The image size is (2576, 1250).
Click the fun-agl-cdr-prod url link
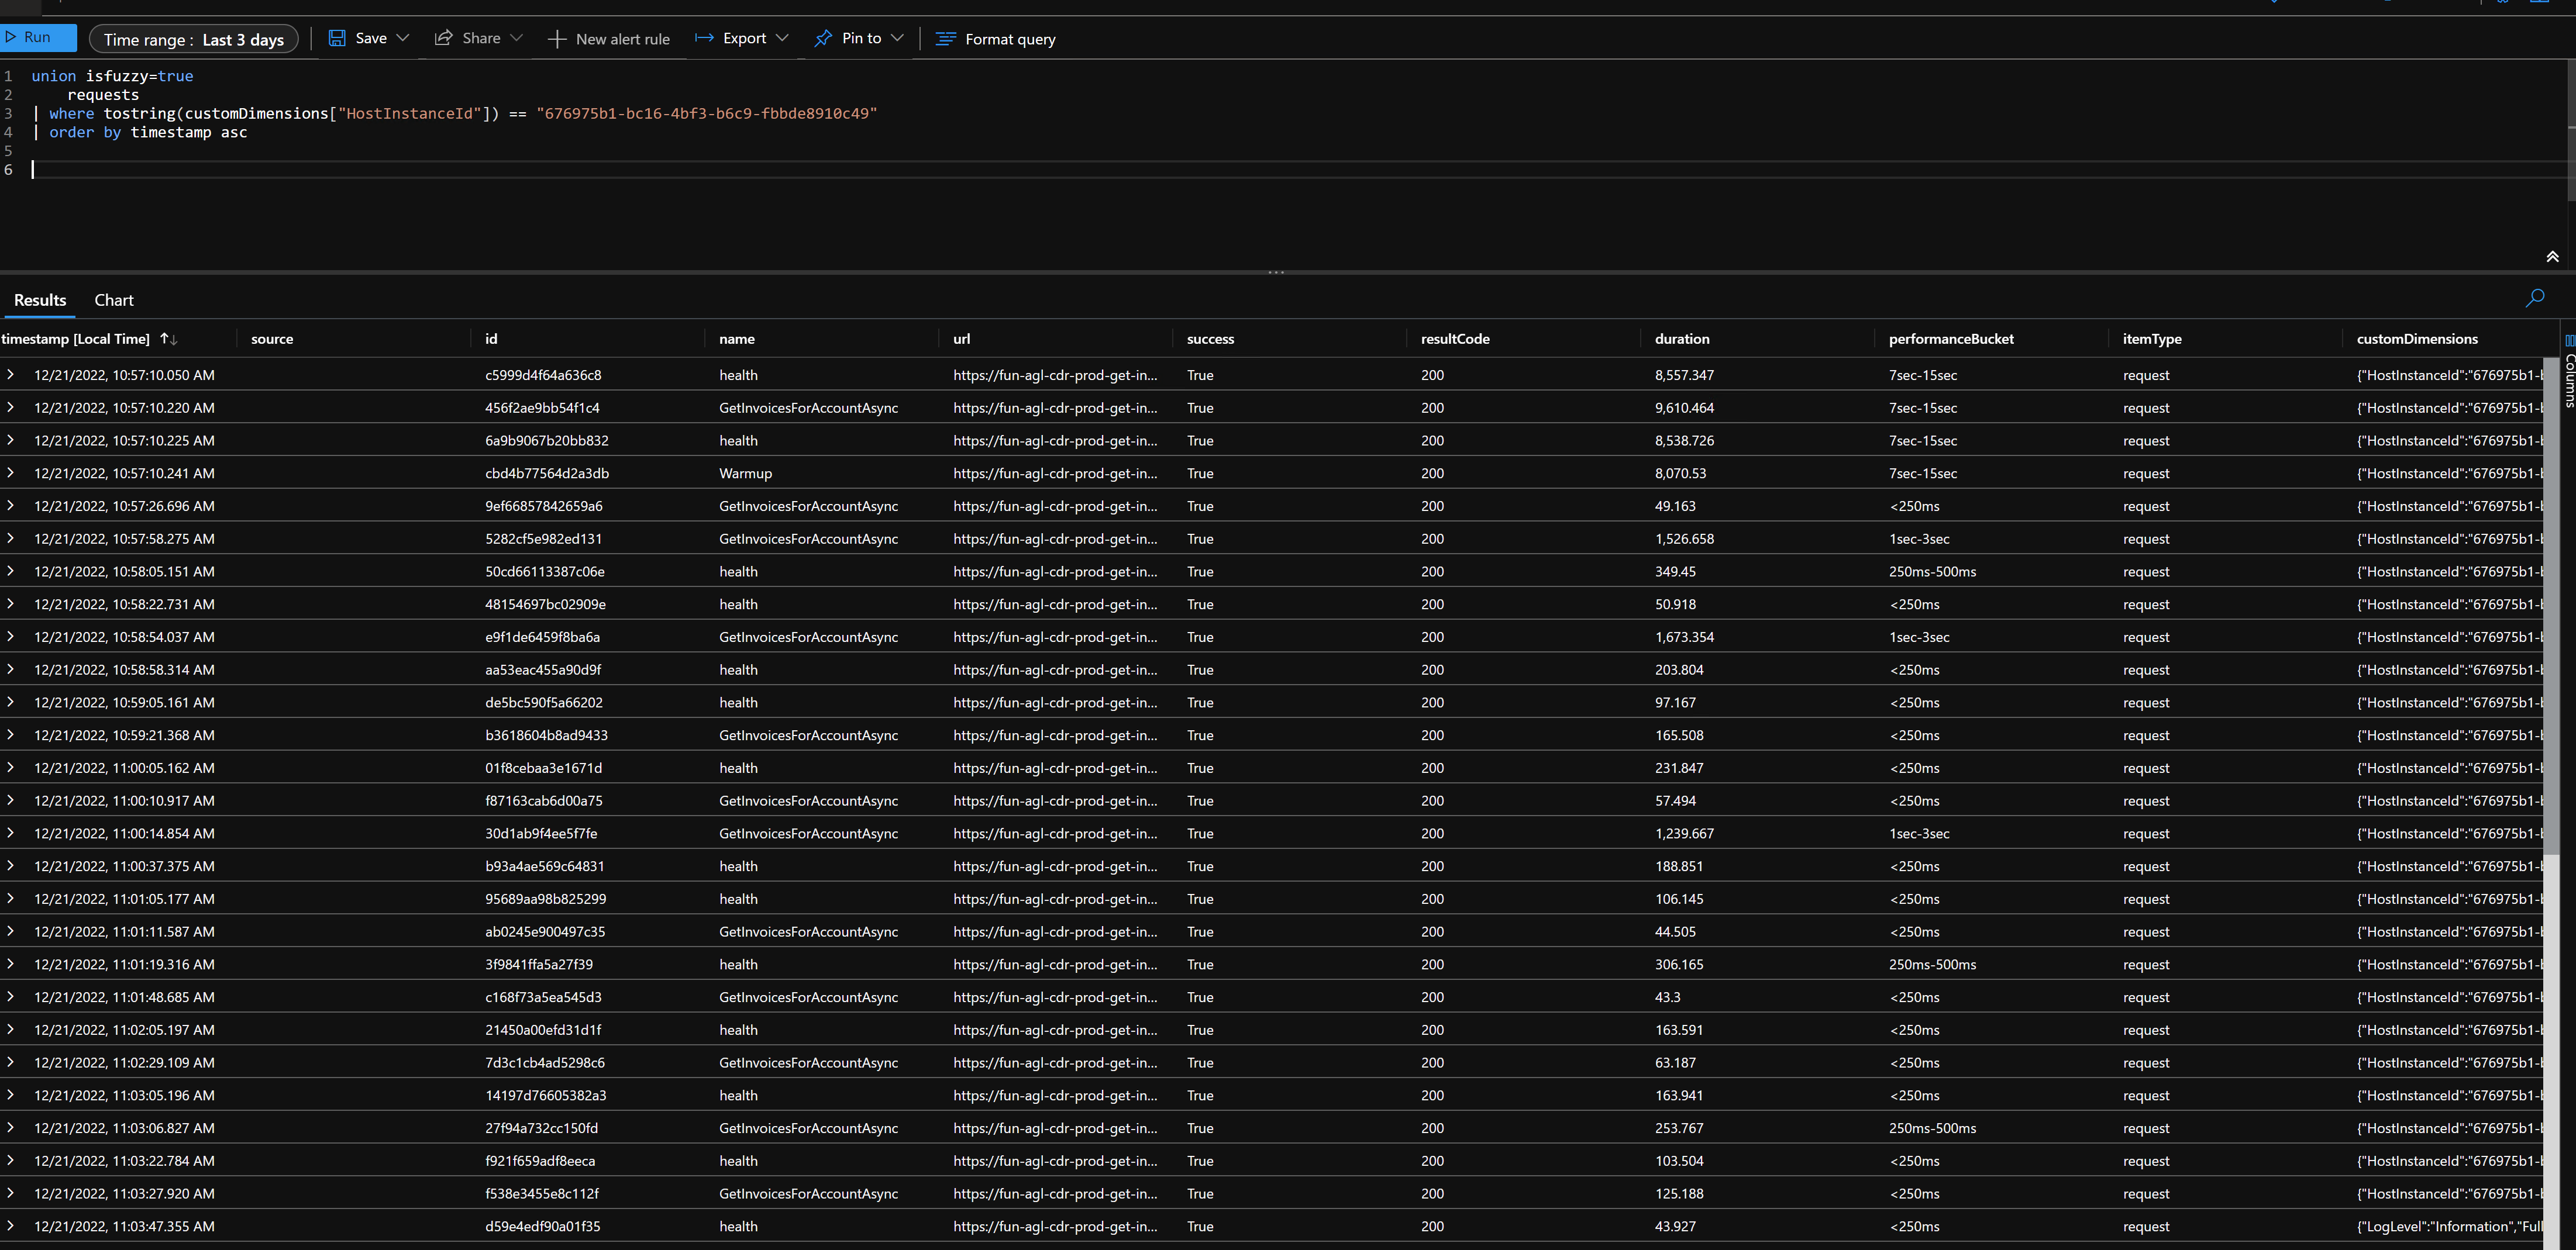point(1056,375)
